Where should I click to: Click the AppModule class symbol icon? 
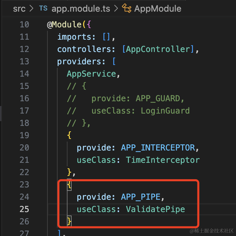pos(127,8)
